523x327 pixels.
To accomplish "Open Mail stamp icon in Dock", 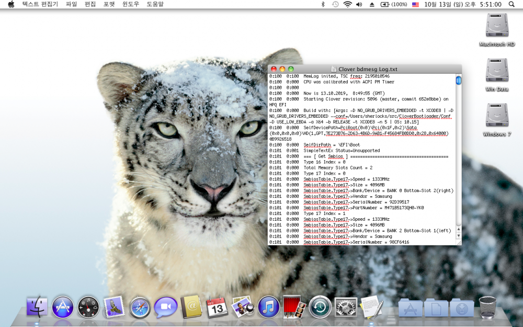I will tap(114, 307).
